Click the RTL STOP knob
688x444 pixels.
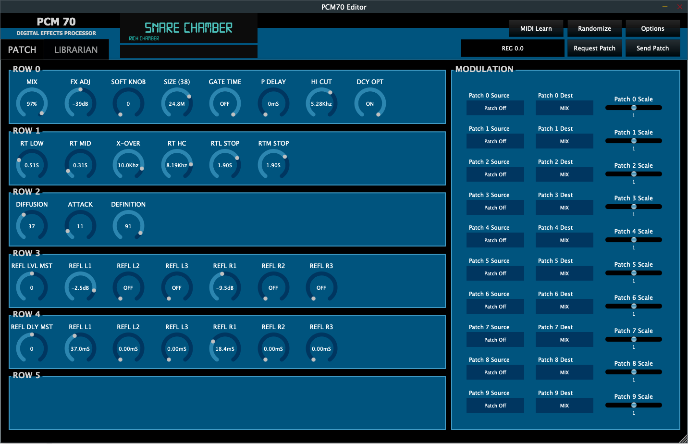225,165
